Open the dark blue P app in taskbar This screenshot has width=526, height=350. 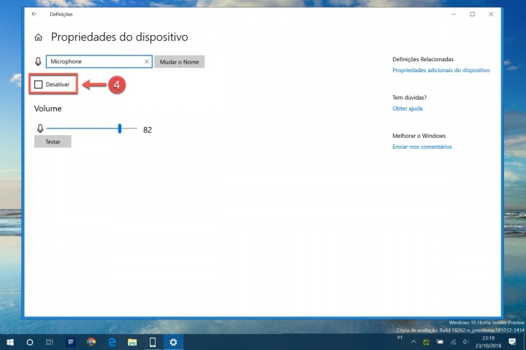tap(70, 342)
